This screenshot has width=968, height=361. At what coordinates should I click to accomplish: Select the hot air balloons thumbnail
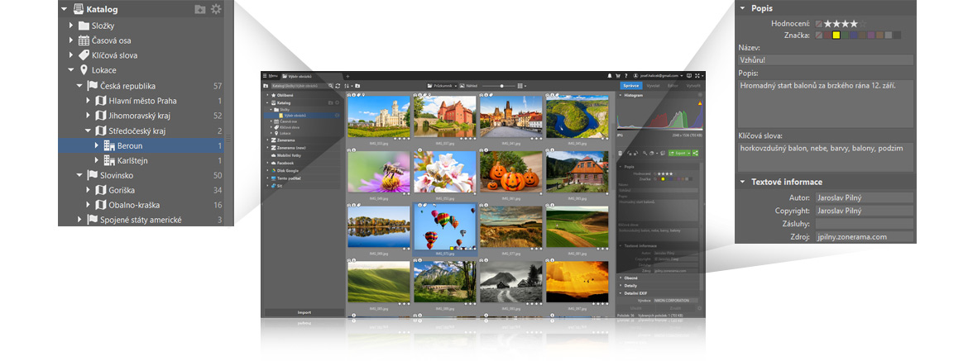(444, 226)
